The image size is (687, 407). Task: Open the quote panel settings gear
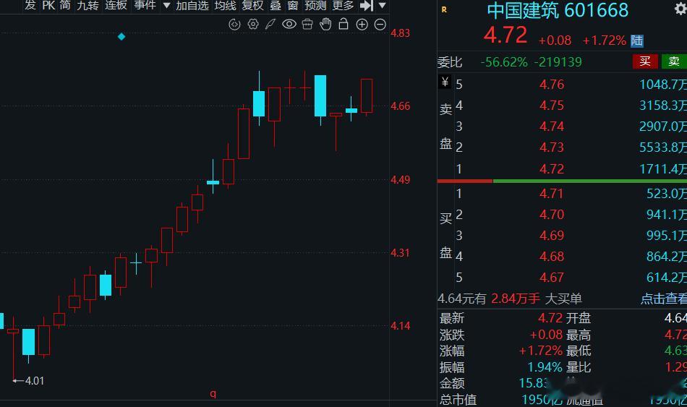coord(680,9)
